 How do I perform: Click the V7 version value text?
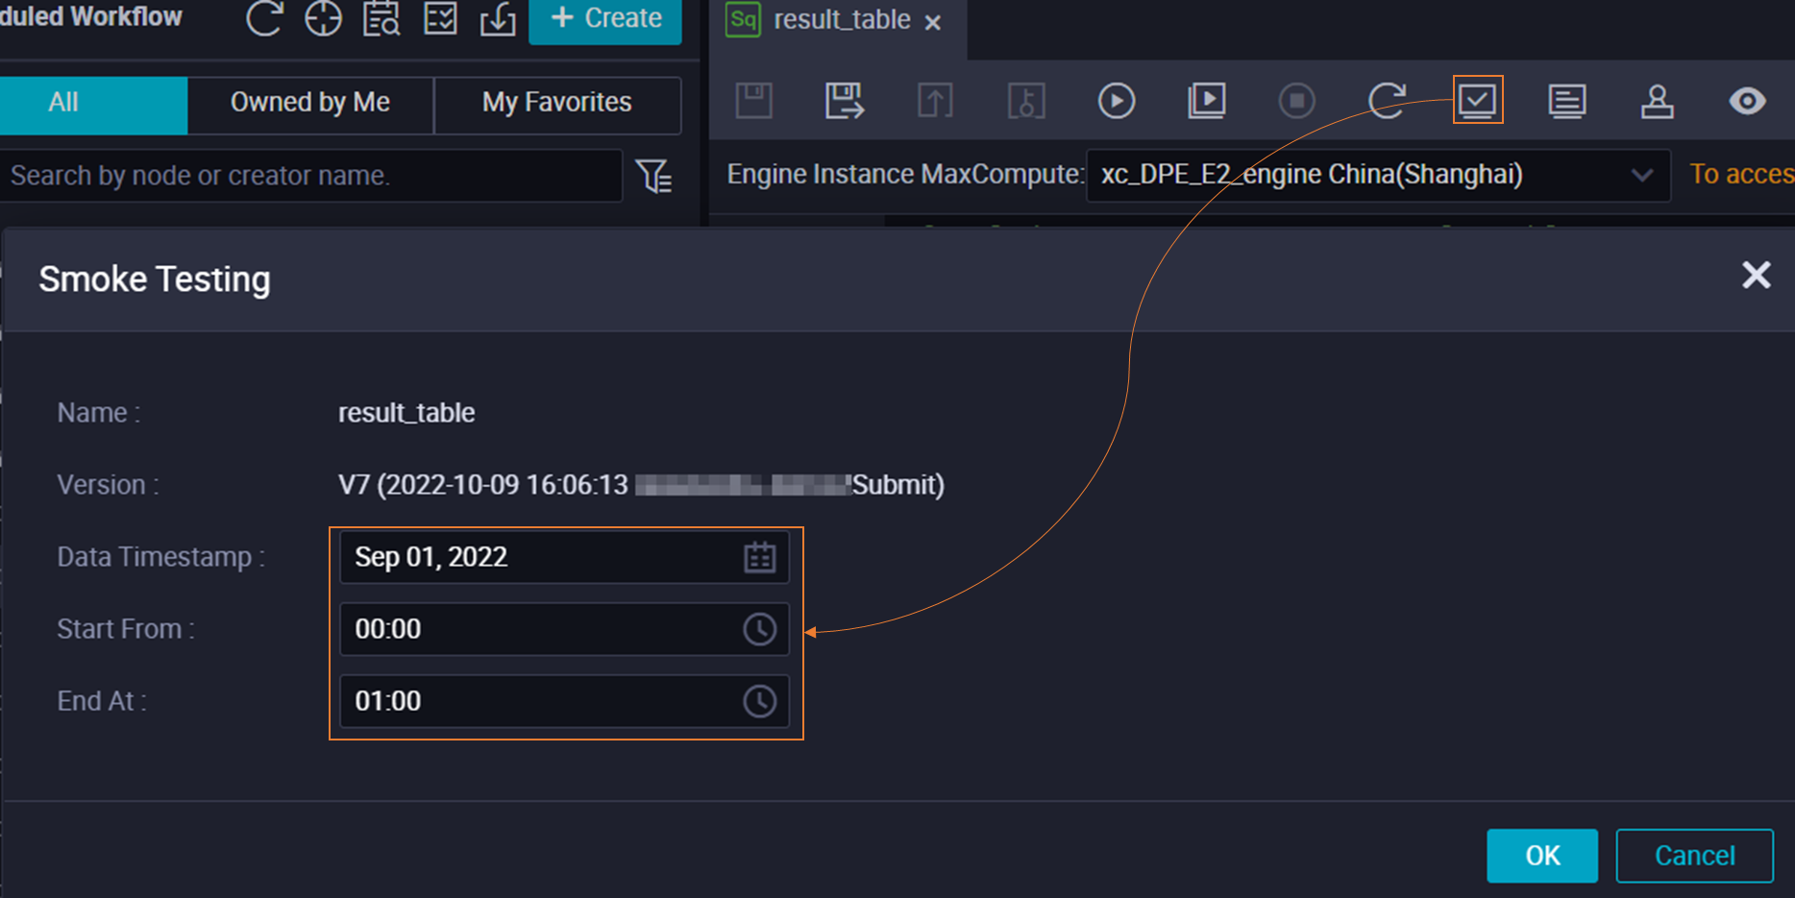(642, 485)
